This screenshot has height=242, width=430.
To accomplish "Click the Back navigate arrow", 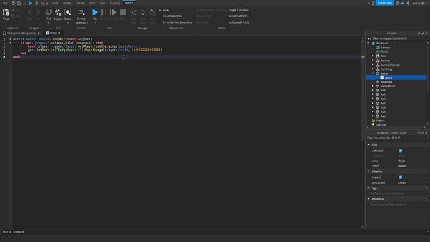I will click(x=30, y=12).
